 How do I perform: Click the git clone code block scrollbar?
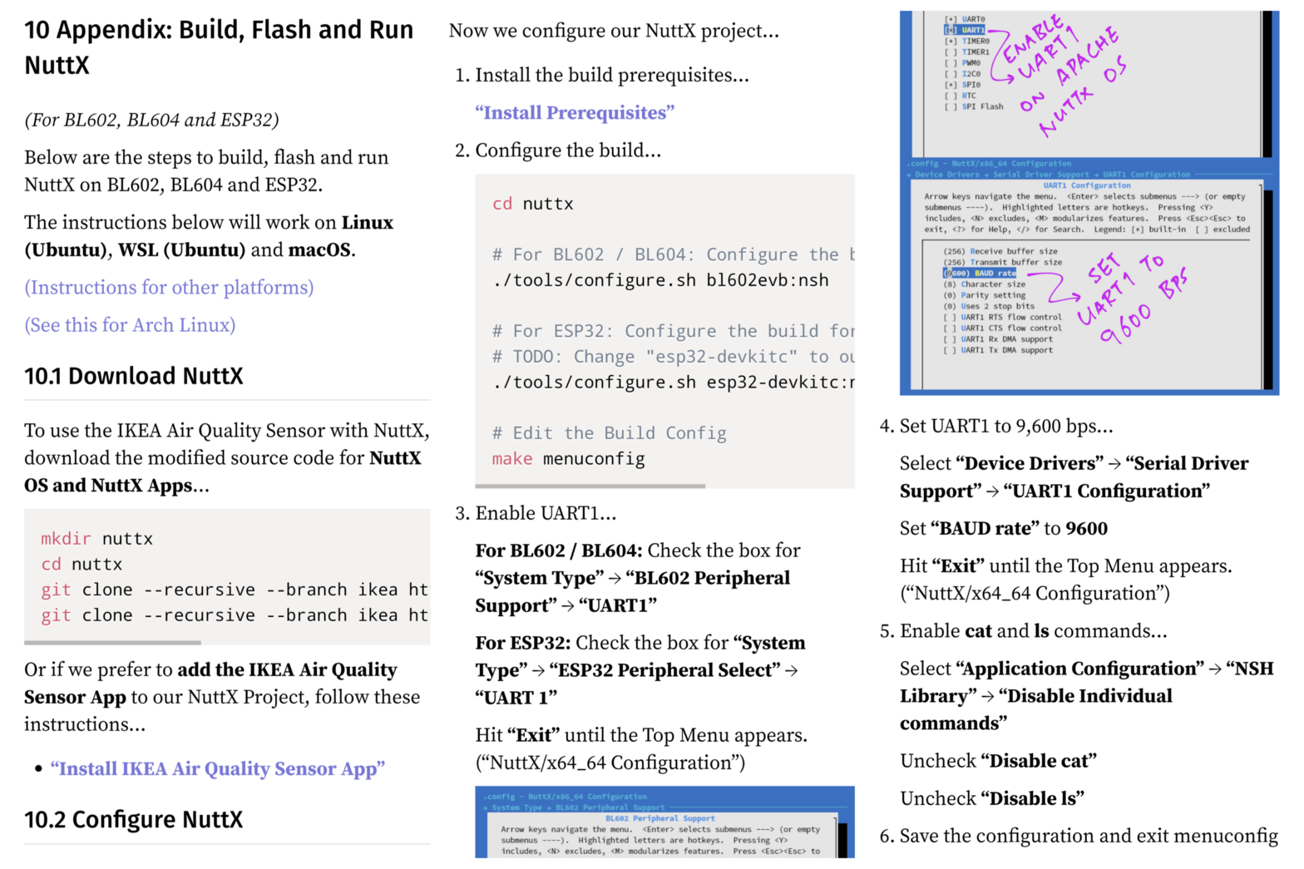pos(113,642)
